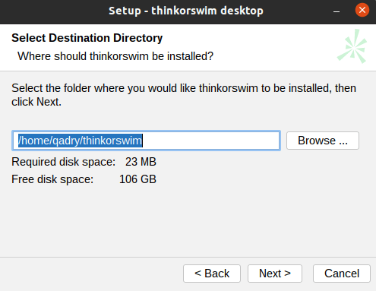The height and width of the screenshot is (291, 376).
Task: Click the Where should thinkorswim be installed subtitle
Action: tap(115, 56)
